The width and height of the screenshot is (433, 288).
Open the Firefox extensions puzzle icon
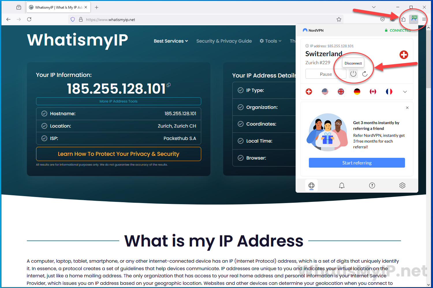tap(403, 19)
